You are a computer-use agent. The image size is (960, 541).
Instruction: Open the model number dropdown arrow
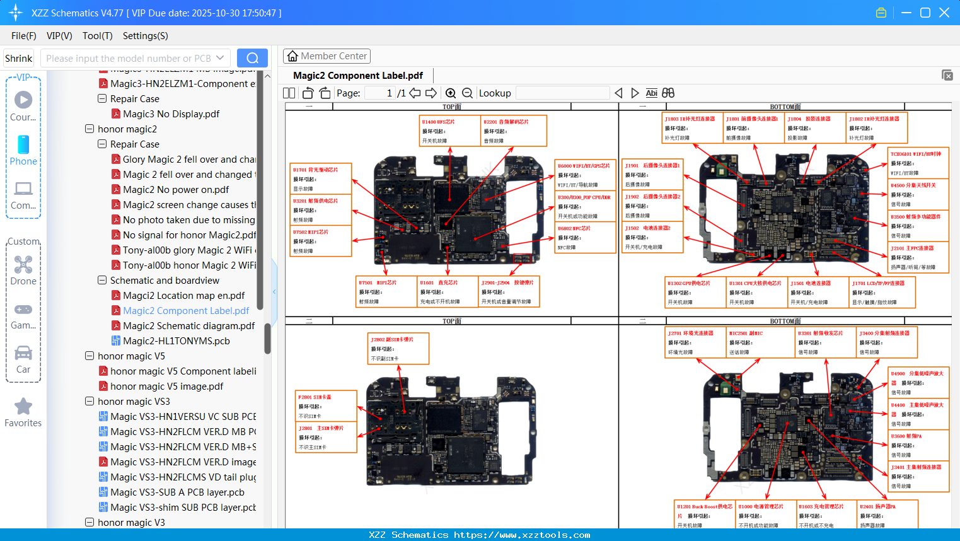[220, 58]
